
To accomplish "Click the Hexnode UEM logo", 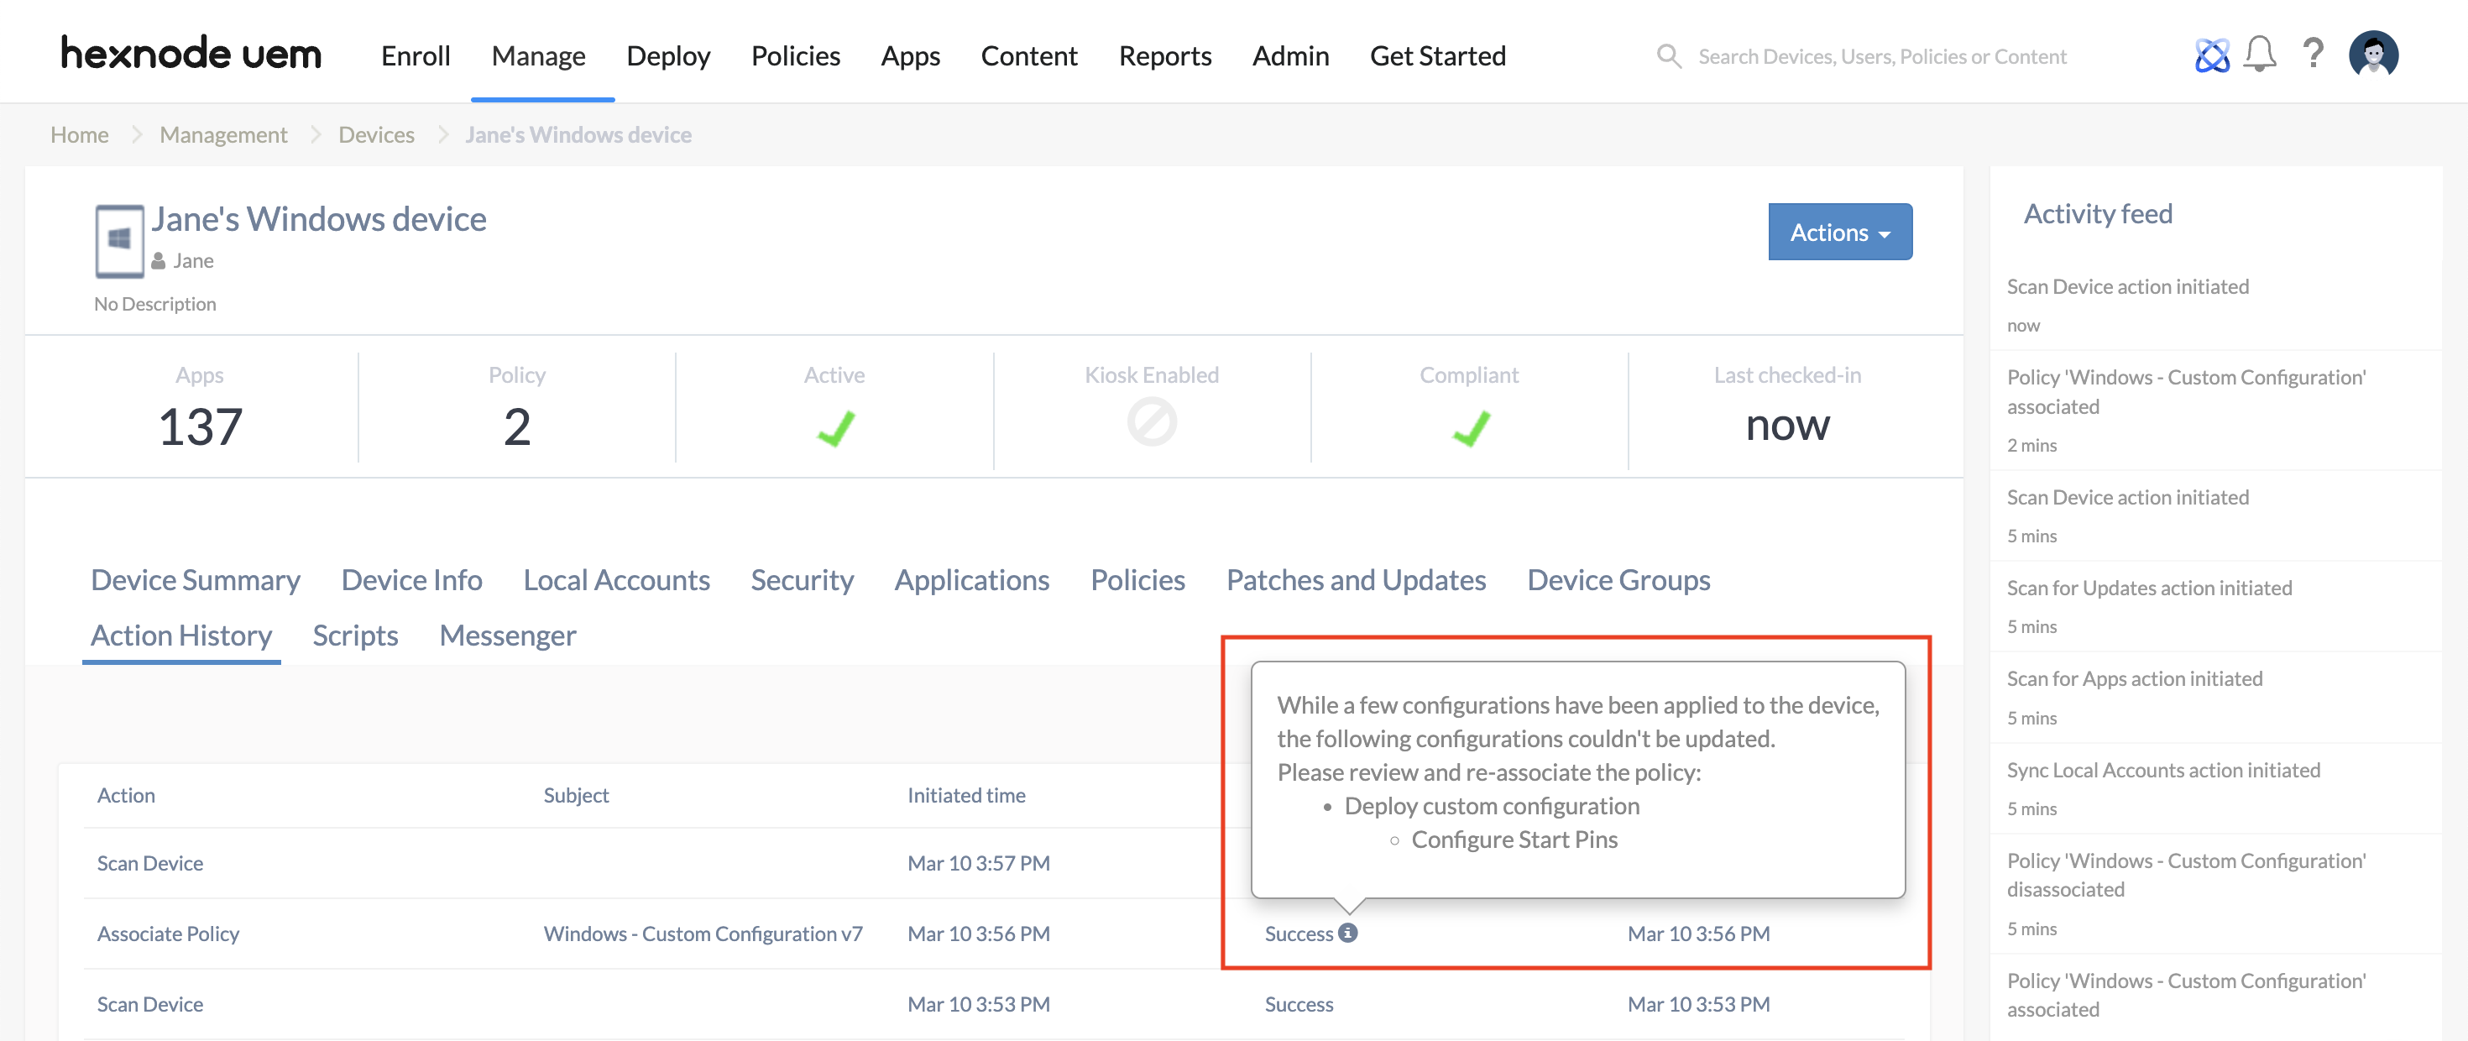I will (191, 54).
